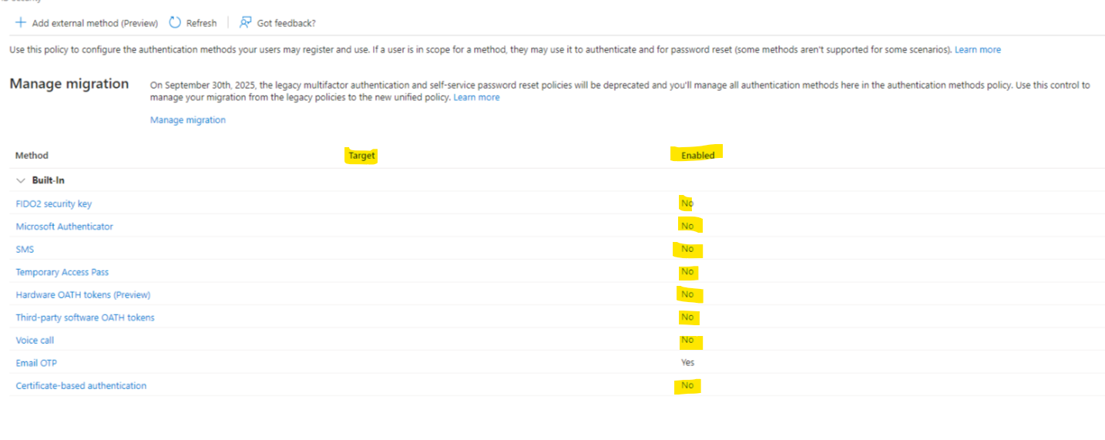Click the Manage migration link
This screenshot has width=1105, height=440.
tap(188, 119)
